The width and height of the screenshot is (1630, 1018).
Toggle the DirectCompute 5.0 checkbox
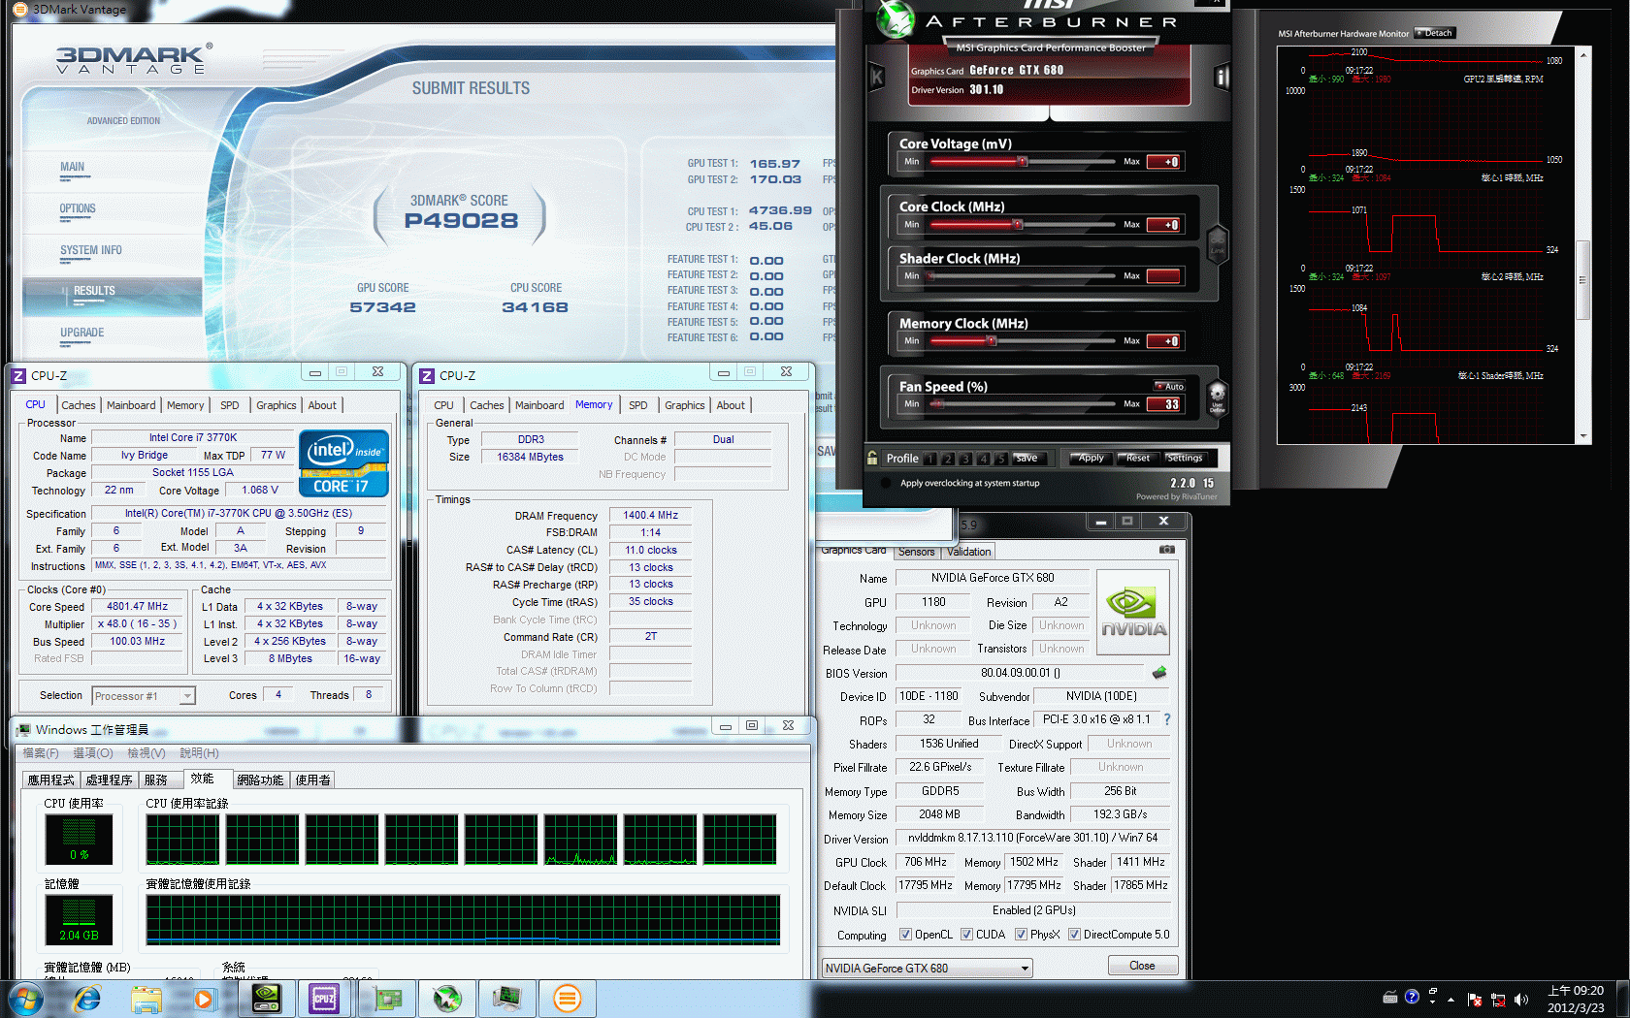(1074, 935)
